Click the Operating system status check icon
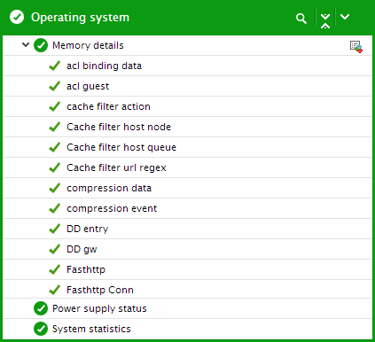The height and width of the screenshot is (342, 375). click(x=17, y=17)
